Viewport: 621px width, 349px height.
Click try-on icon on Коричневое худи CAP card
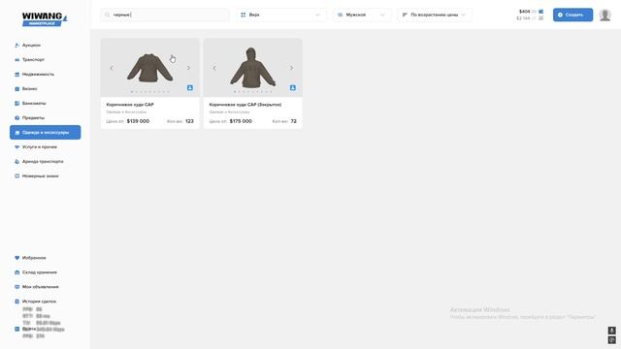click(190, 88)
